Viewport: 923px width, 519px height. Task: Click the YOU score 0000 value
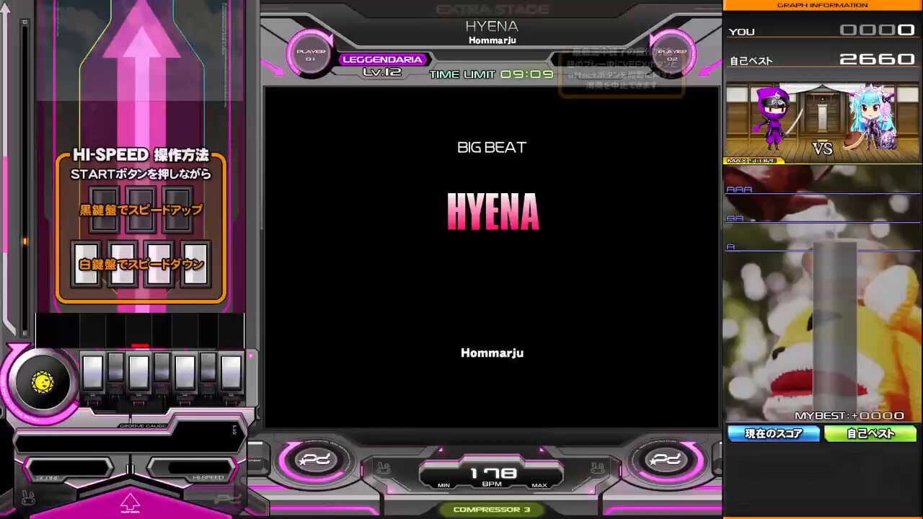pyautogui.click(x=878, y=30)
